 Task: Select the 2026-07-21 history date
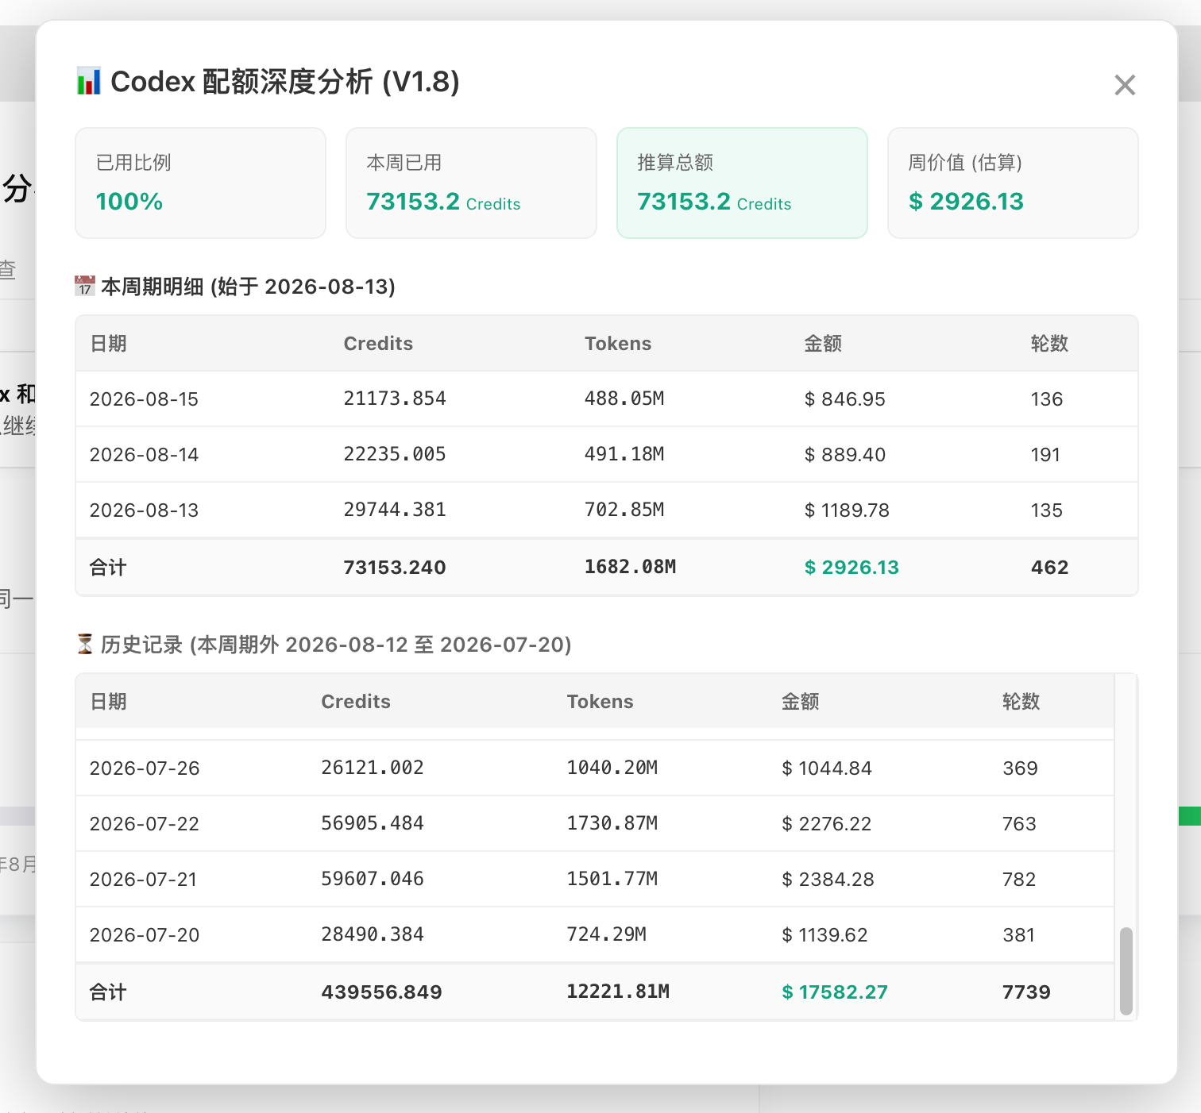(143, 880)
